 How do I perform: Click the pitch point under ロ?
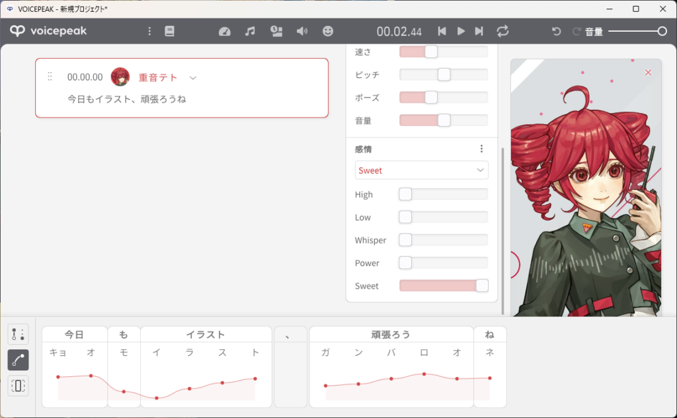point(424,374)
